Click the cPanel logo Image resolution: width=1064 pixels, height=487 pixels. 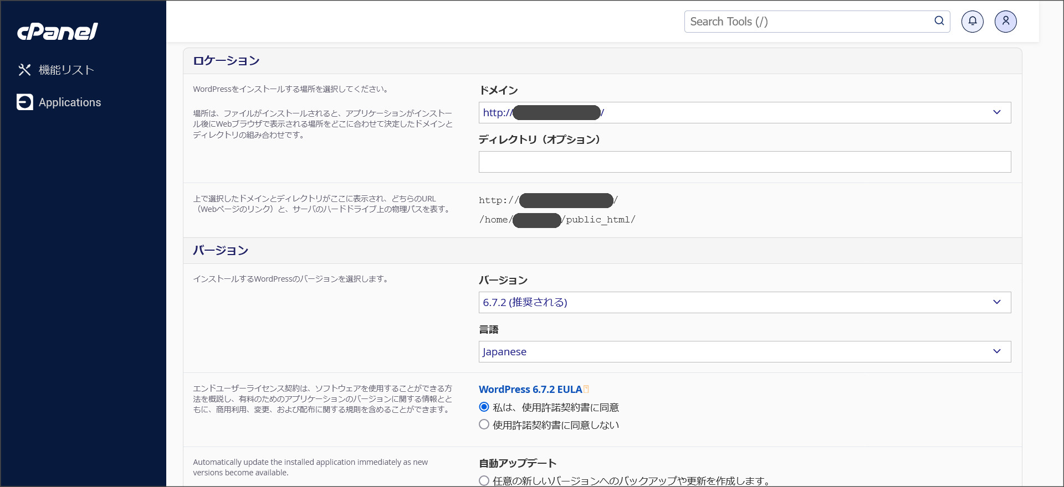(x=58, y=32)
